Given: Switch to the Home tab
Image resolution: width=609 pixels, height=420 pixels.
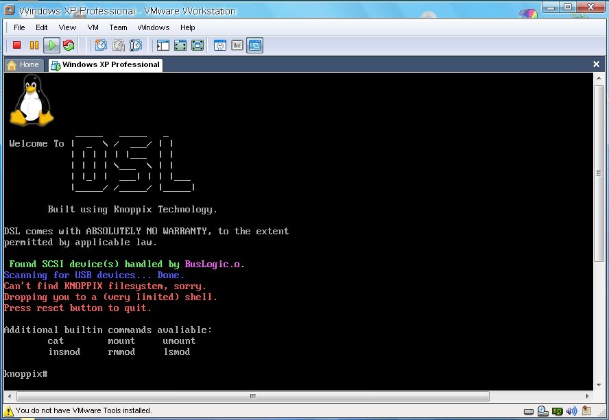Looking at the screenshot, I should 24,65.
